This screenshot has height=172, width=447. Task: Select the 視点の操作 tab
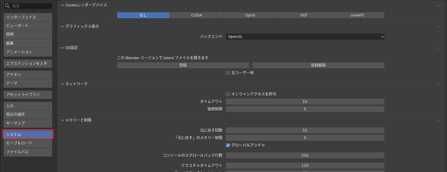(x=28, y=114)
